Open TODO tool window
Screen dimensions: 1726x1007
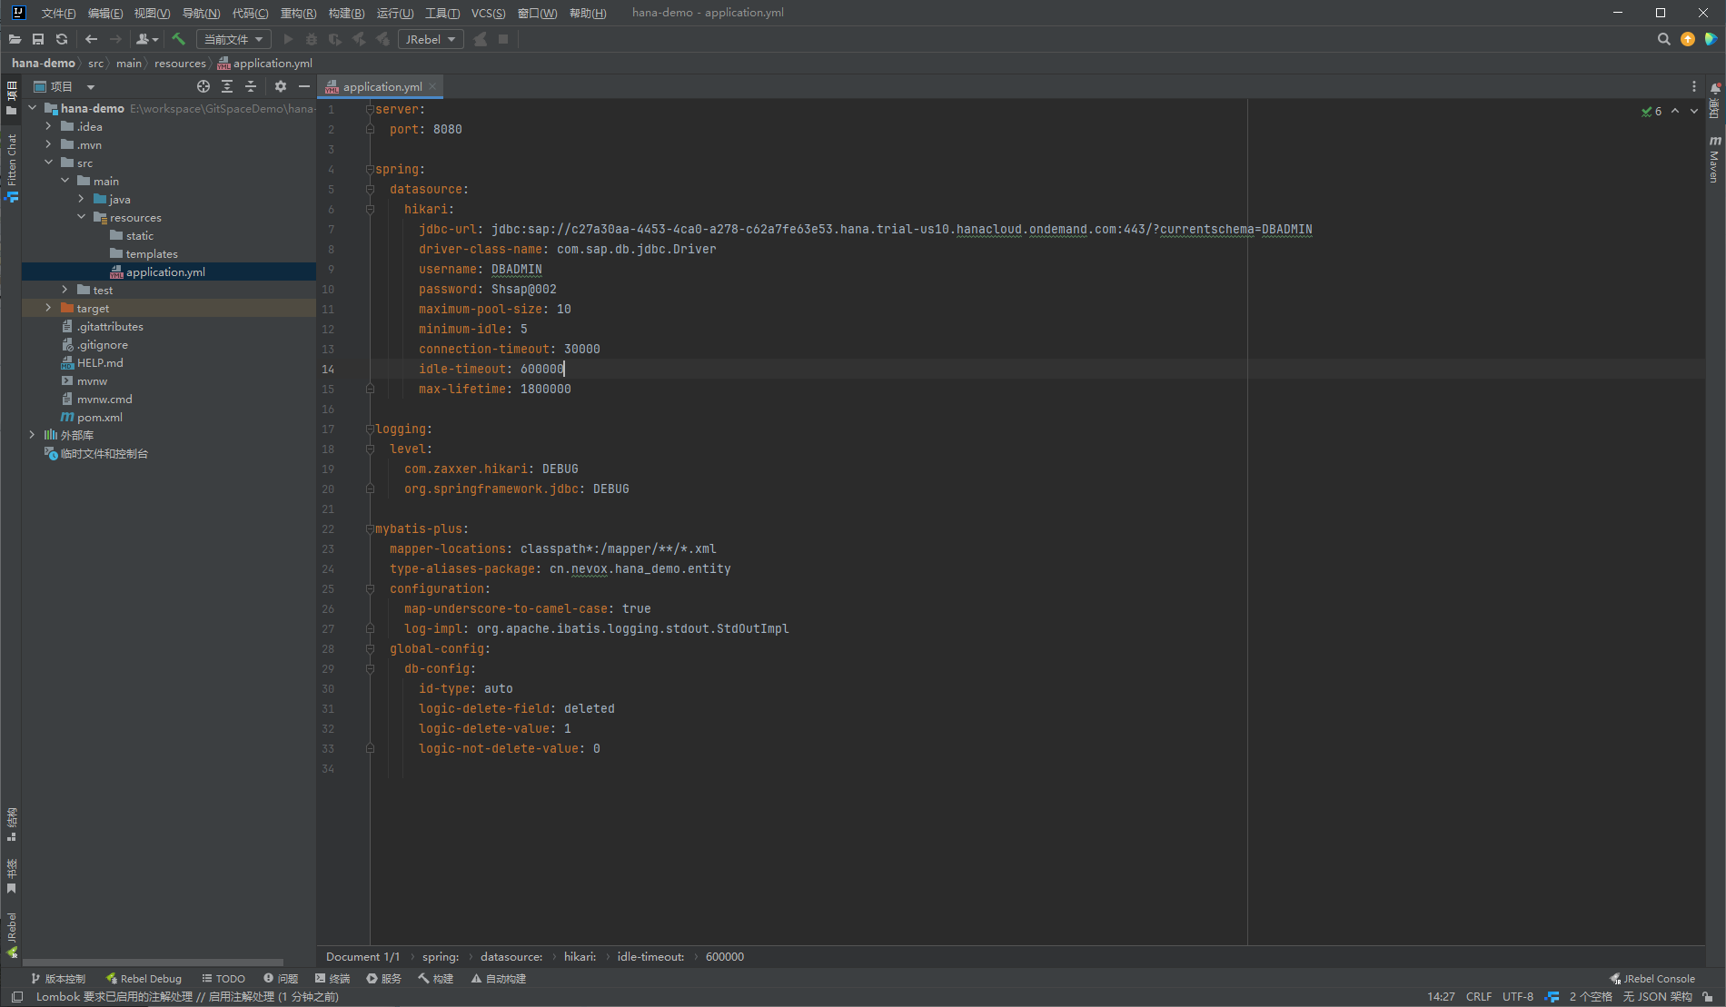click(223, 978)
